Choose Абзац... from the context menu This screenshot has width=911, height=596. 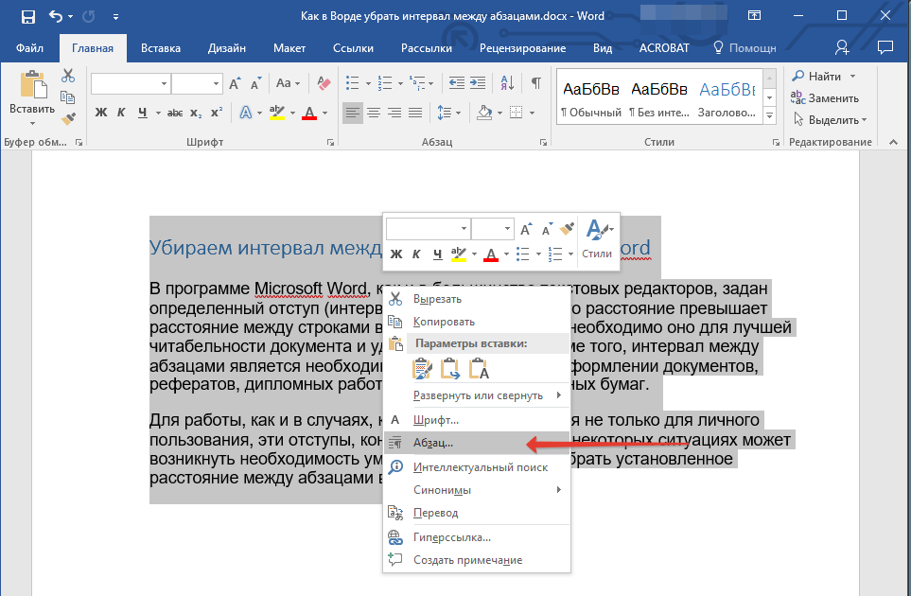pos(433,442)
